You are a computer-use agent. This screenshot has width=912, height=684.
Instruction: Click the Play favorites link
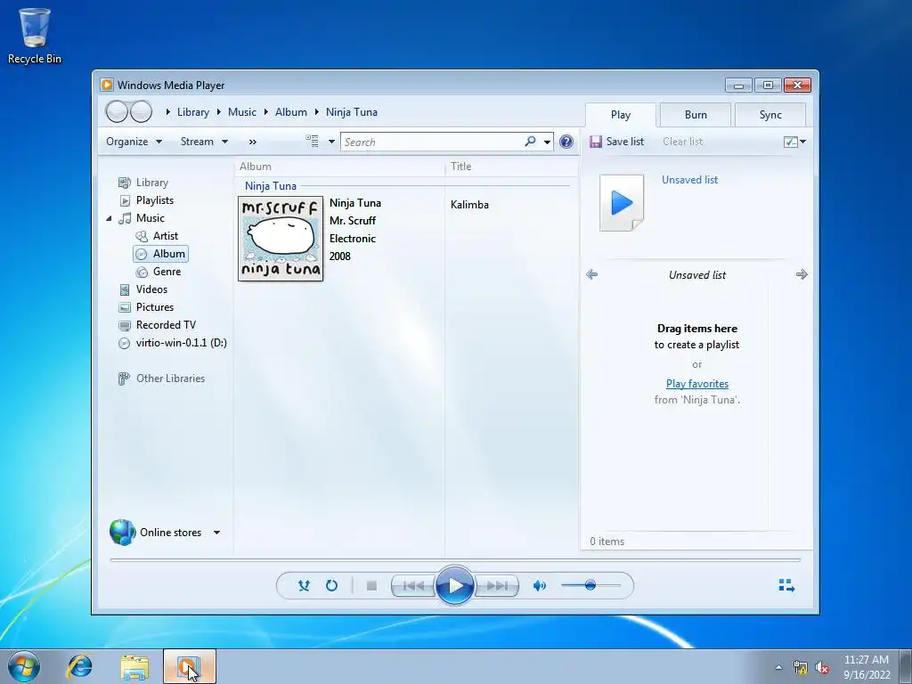[x=697, y=383]
